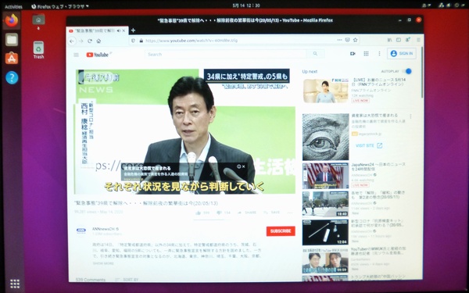Open the YouTube apps grid icon
Viewport: 469px width, 293px height.
click(x=366, y=53)
